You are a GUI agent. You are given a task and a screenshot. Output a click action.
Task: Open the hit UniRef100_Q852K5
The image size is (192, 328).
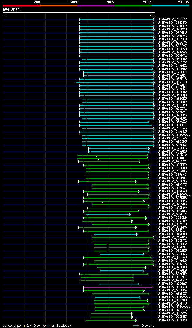(172, 251)
